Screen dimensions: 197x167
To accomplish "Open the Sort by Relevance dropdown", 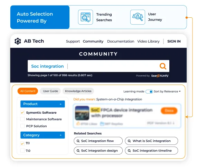I will [x=167, y=91].
